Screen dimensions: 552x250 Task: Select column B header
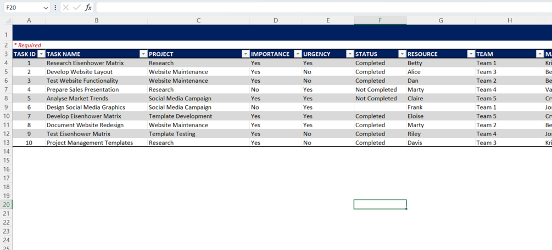coord(97,21)
